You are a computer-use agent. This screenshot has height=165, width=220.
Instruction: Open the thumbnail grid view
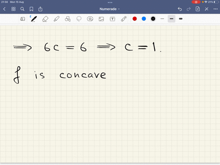[13, 9]
